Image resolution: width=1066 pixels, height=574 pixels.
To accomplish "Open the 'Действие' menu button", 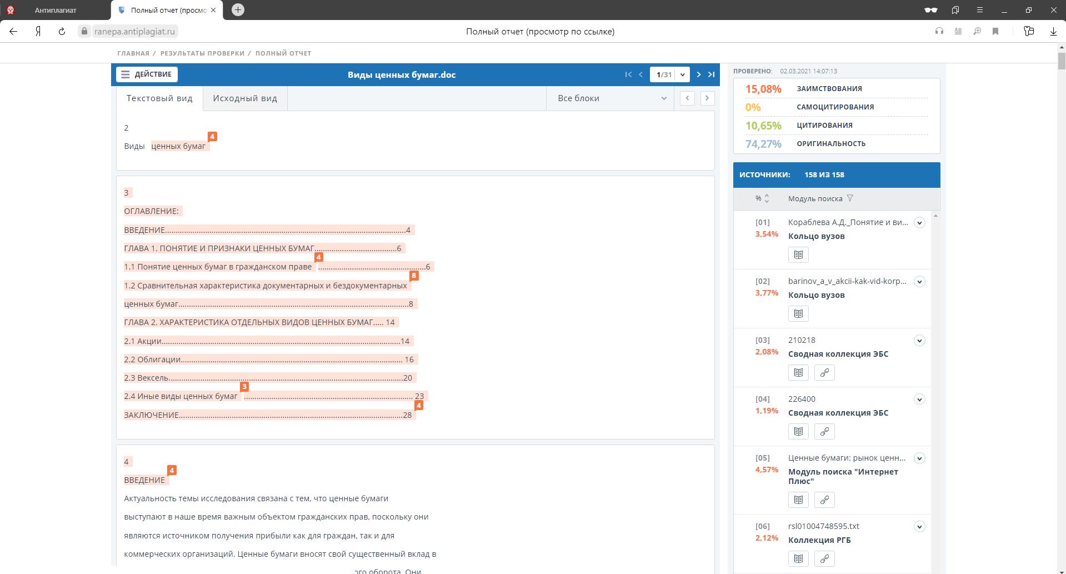I will coord(147,74).
